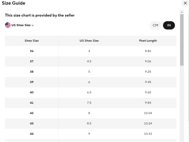Viewport: 189px width, 142px height.
Task: Click the US Shoe Size column header
Action: 89,41
